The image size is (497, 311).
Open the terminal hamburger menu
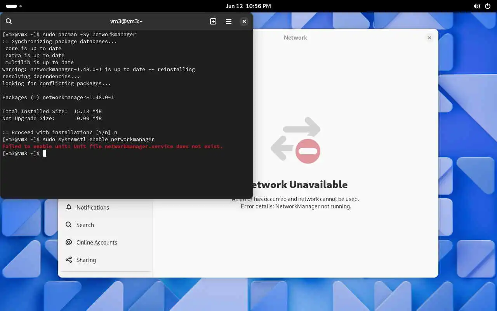click(x=229, y=21)
